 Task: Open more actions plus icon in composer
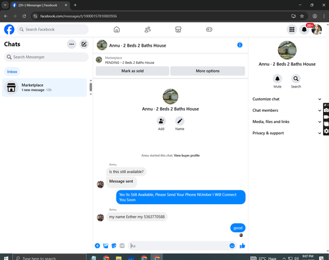click(97, 246)
